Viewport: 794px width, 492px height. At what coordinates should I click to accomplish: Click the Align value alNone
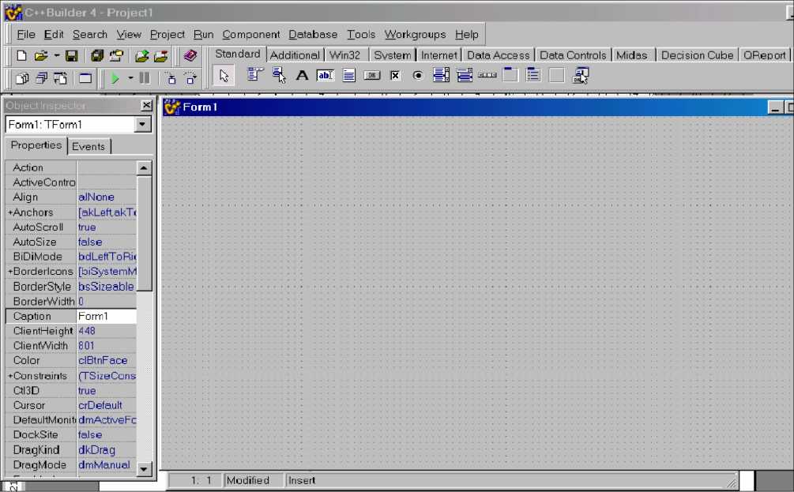[x=96, y=197]
